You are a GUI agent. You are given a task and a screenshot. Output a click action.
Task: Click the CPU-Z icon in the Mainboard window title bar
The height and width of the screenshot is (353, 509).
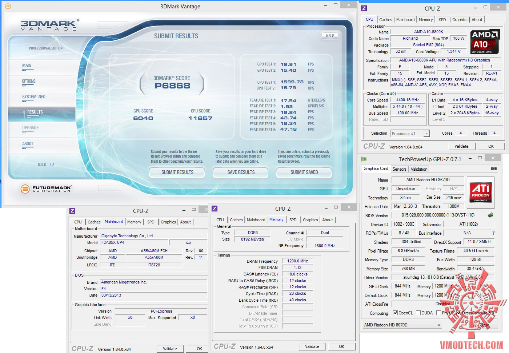coord(72,211)
